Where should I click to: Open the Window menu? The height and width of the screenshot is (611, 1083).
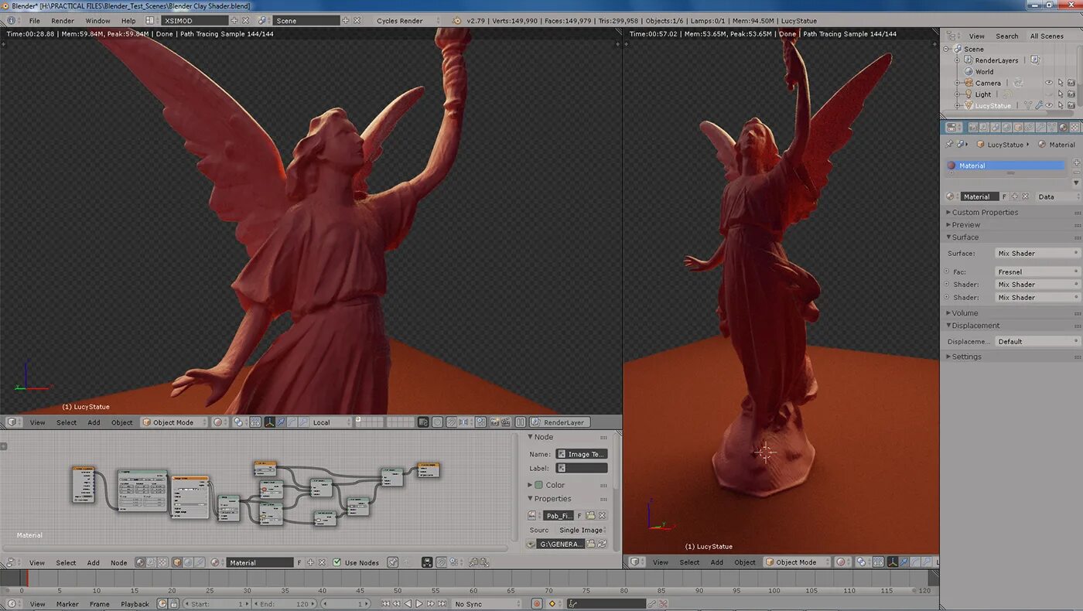97,21
